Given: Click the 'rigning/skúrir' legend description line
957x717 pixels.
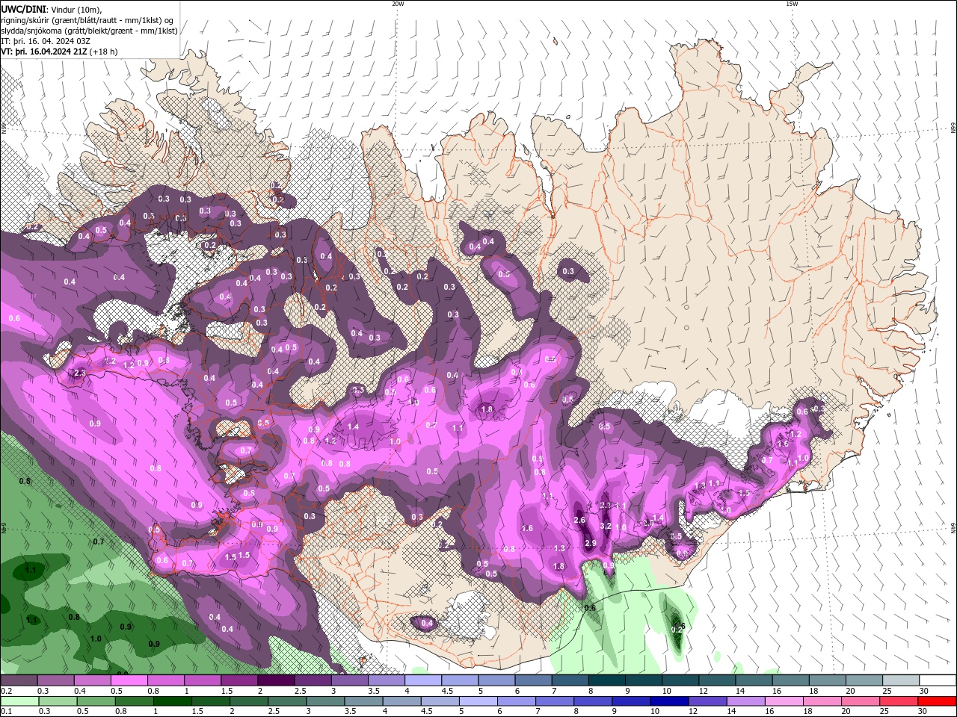Looking at the screenshot, I should pyautogui.click(x=87, y=20).
